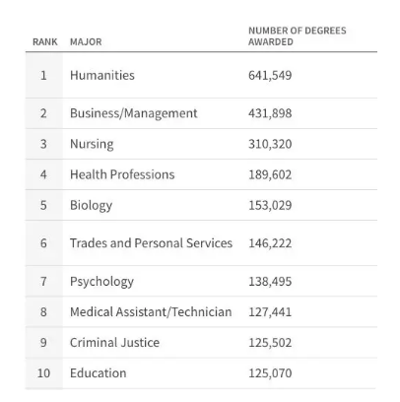This screenshot has height=402, width=400.
Task: Click the 310,320 value for Nursing
Action: click(x=270, y=144)
